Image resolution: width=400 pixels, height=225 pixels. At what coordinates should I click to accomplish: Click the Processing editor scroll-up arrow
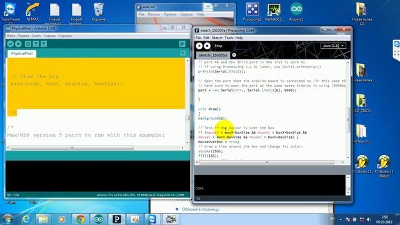(x=348, y=62)
